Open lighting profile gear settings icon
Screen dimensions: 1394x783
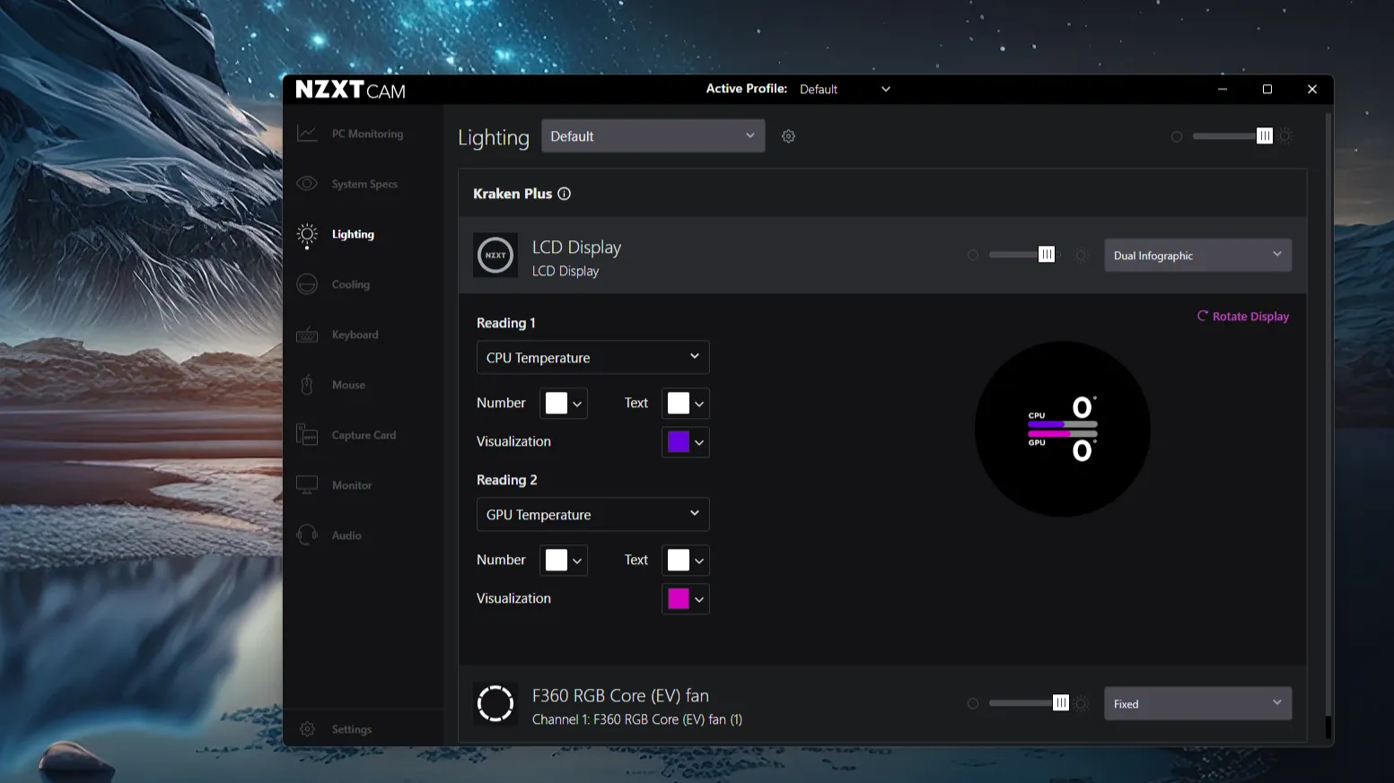[x=788, y=136]
